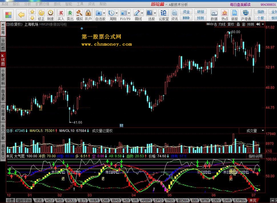Image resolution: width=277 pixels, height=203 pixels.
Task: Open the 成交量 indicator dropdown
Action: click(x=263, y=130)
